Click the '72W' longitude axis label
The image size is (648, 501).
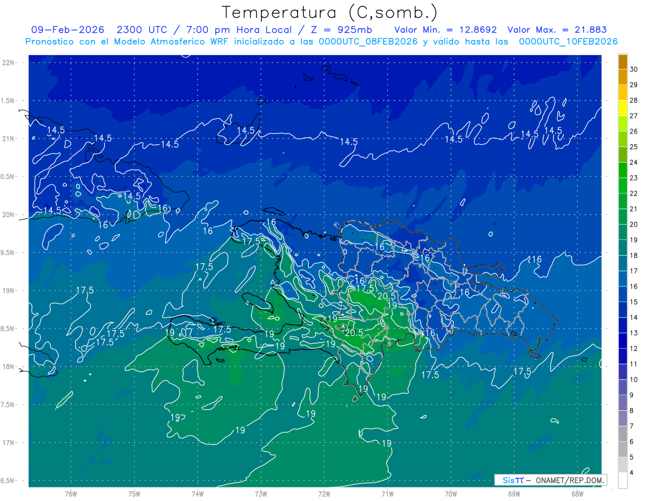(x=324, y=494)
